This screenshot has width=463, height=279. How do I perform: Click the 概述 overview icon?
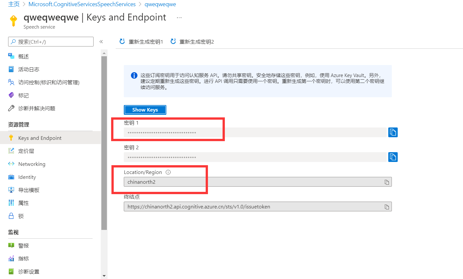tap(11, 56)
